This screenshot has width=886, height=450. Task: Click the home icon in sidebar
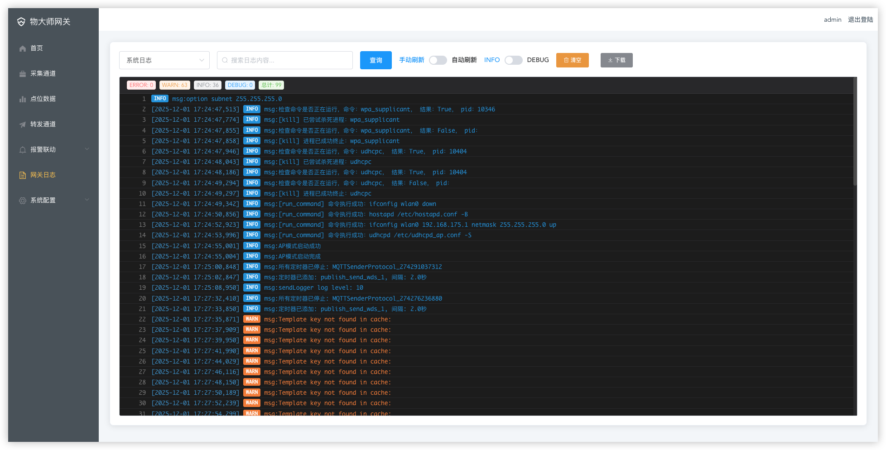23,48
